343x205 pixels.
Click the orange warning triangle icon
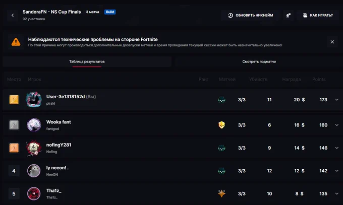tap(16, 42)
